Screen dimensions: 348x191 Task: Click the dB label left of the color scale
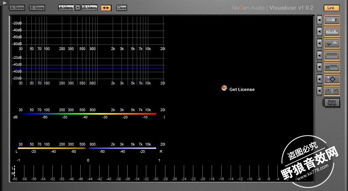point(15,117)
